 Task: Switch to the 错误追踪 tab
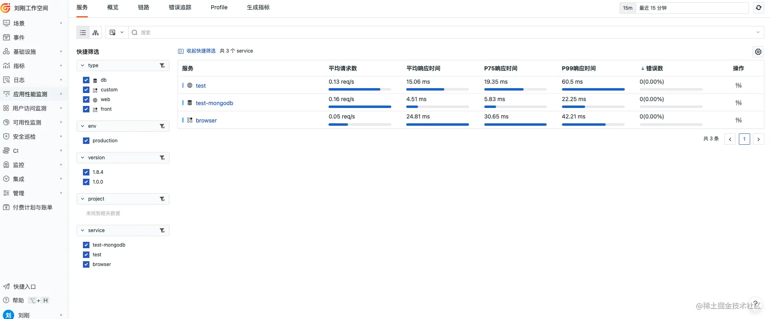click(x=180, y=7)
